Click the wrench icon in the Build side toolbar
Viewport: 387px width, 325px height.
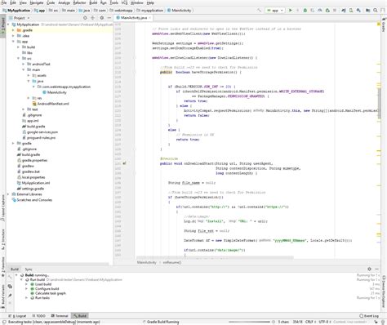click(10, 278)
